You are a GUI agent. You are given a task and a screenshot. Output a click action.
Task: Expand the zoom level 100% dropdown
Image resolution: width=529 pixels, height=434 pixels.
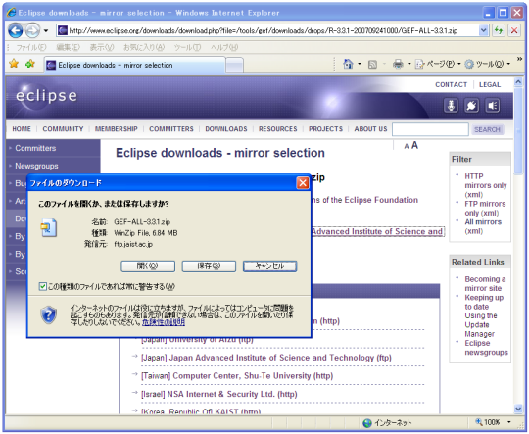point(509,422)
